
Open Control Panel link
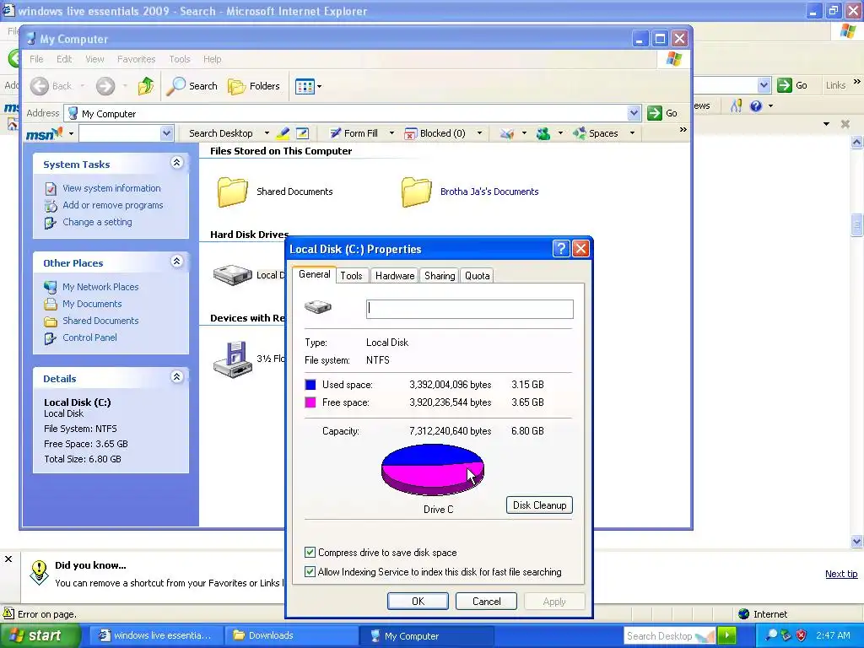coord(89,337)
